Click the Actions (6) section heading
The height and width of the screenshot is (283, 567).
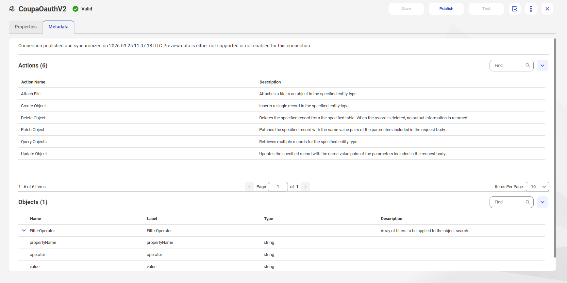(x=33, y=66)
